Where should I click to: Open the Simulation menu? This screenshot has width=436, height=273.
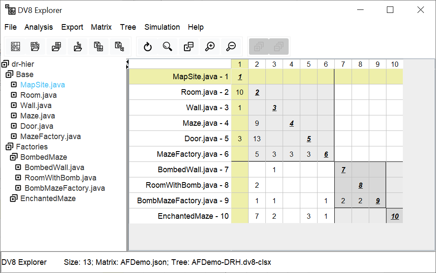point(162,27)
